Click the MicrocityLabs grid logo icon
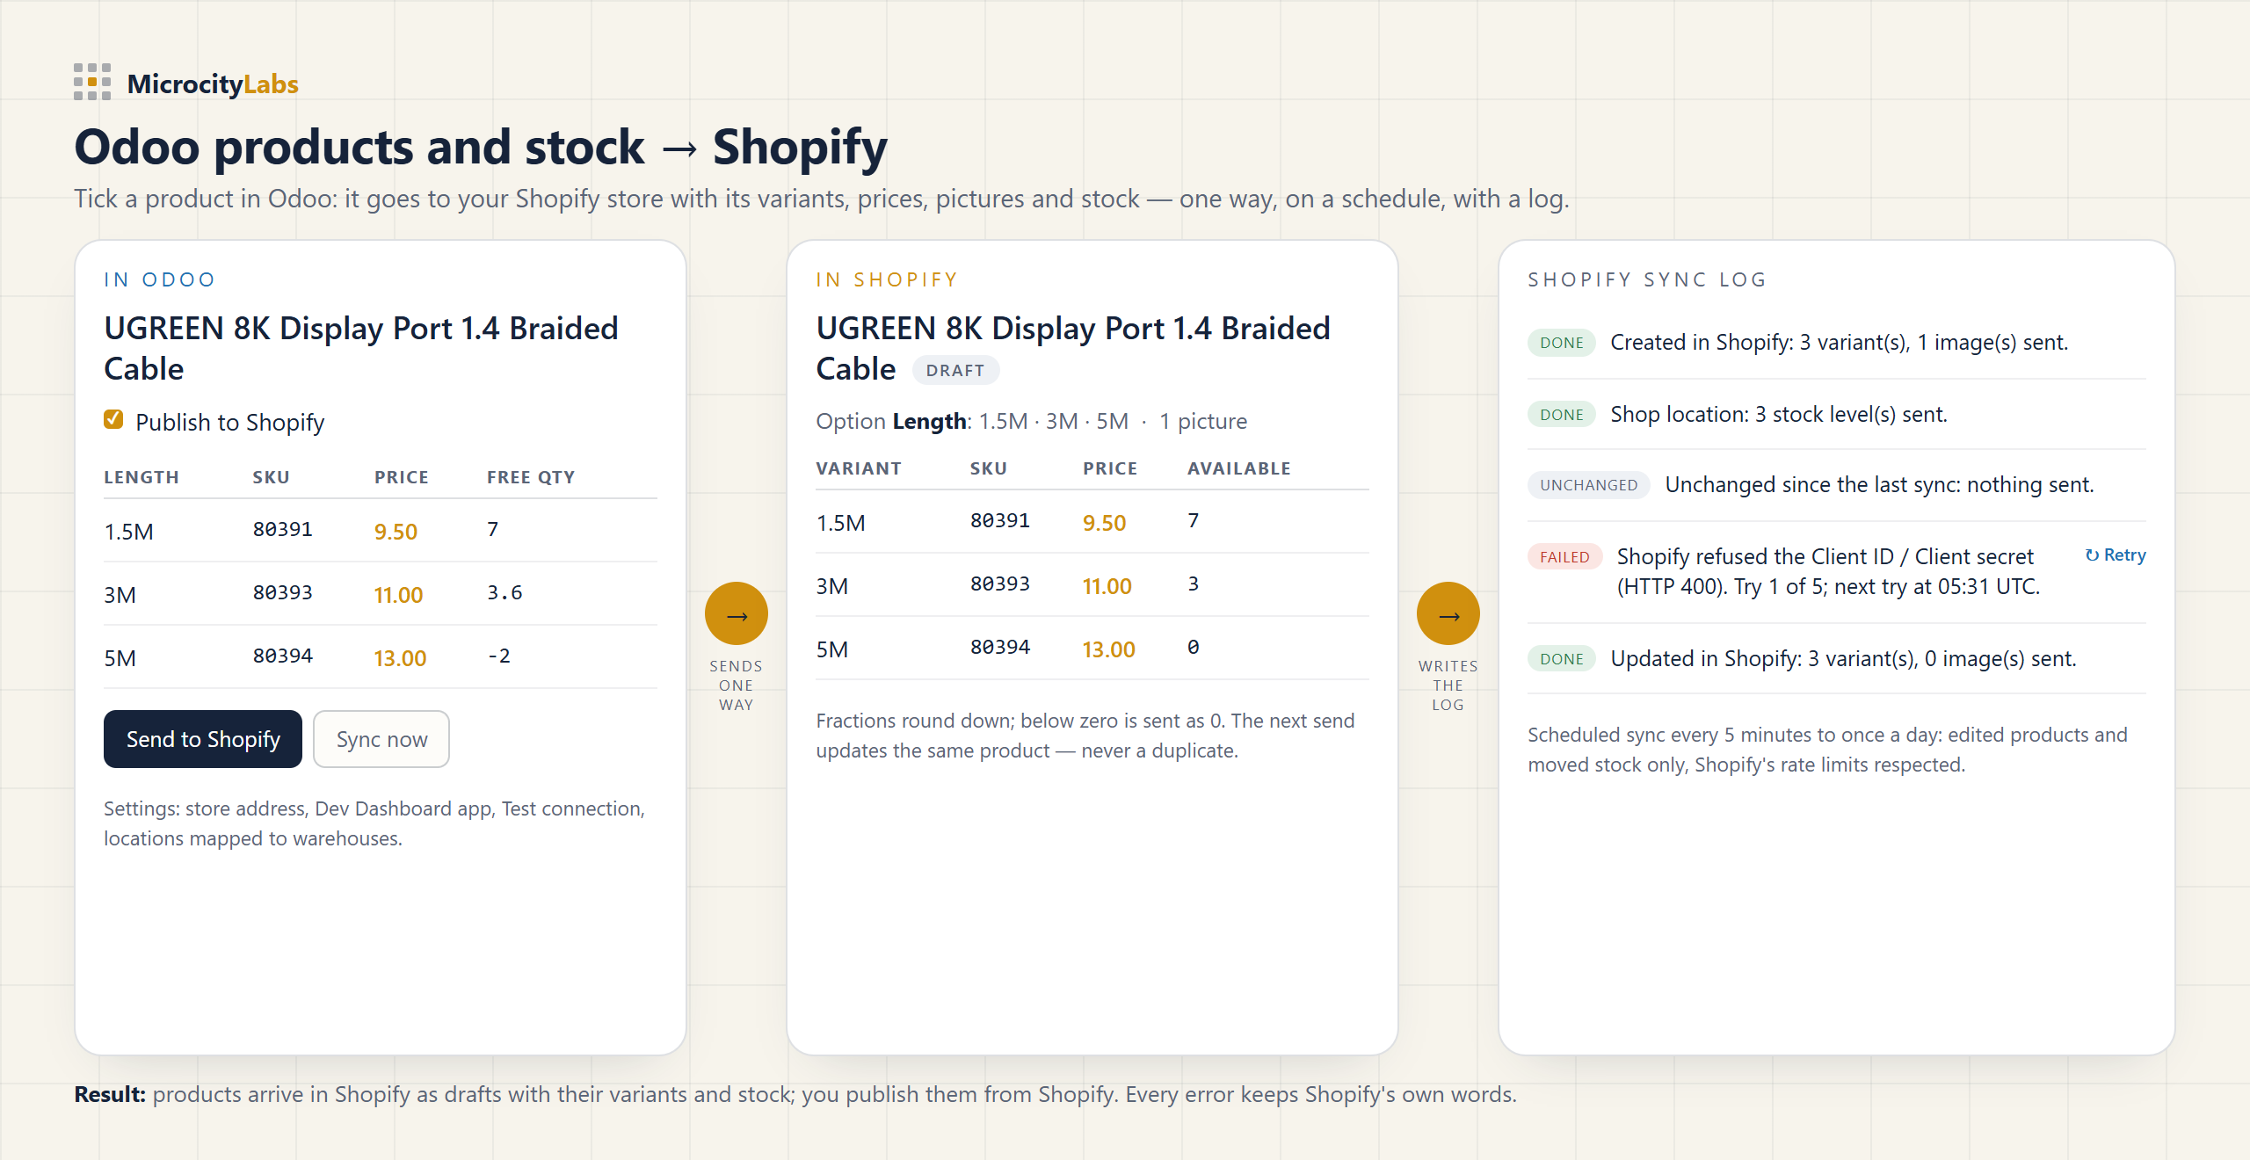Image resolution: width=2250 pixels, height=1160 pixels. pyautogui.click(x=92, y=82)
